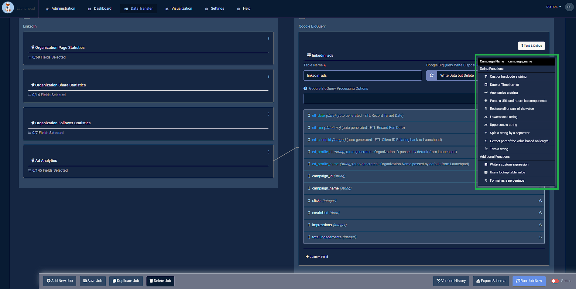Open the fx function icon for costInUsd
The width and height of the screenshot is (576, 289).
[x=540, y=213]
